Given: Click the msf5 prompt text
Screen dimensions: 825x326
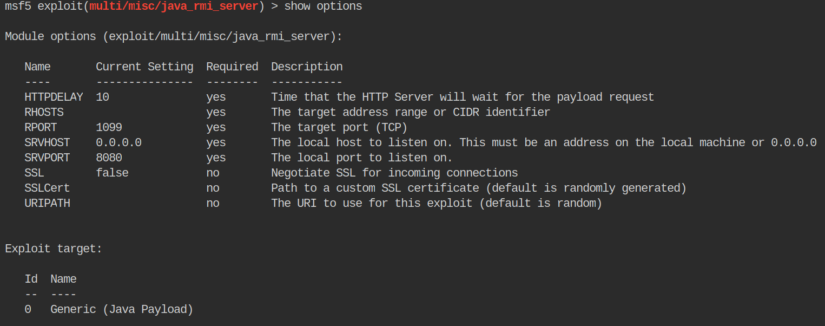Looking at the screenshot, I should (18, 6).
